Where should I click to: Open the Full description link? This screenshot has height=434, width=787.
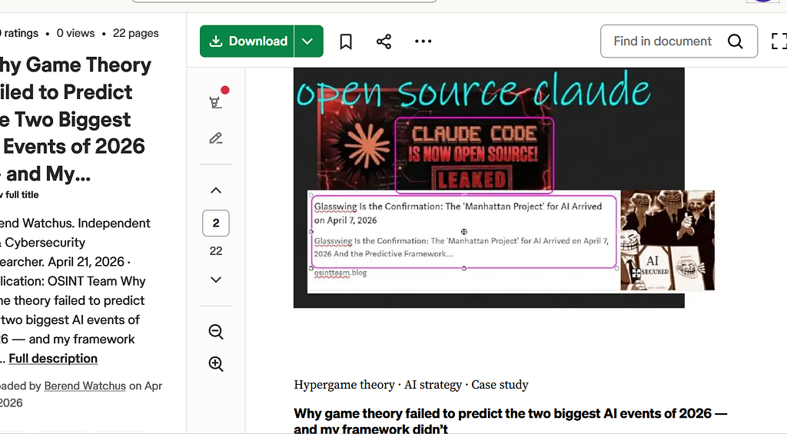[53, 358]
